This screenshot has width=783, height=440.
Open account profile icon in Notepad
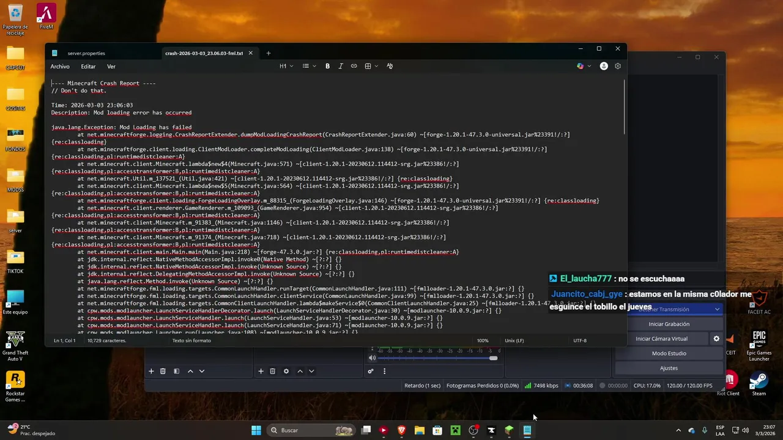click(604, 66)
